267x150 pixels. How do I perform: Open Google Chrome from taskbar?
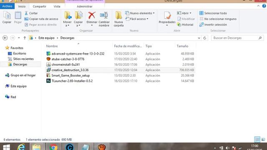pos(53,147)
